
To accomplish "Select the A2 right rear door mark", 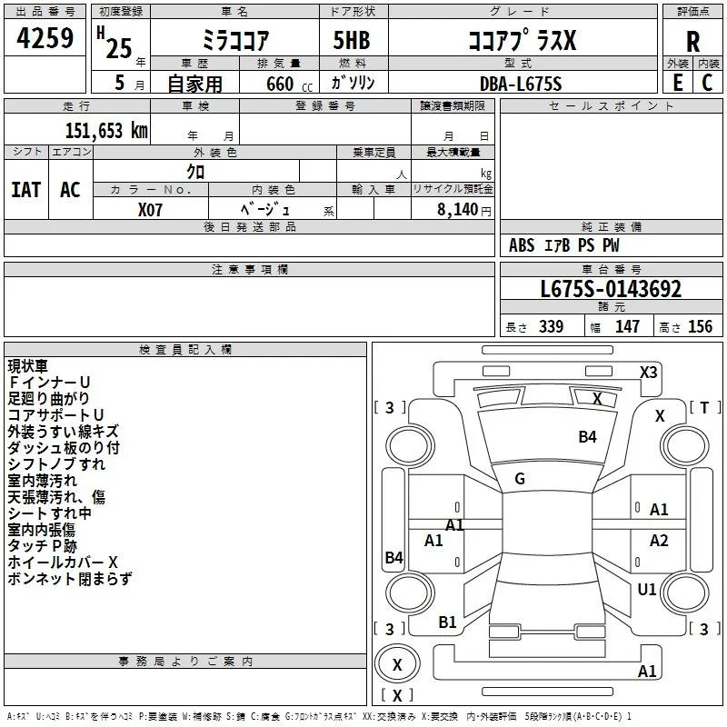I will (x=659, y=541).
